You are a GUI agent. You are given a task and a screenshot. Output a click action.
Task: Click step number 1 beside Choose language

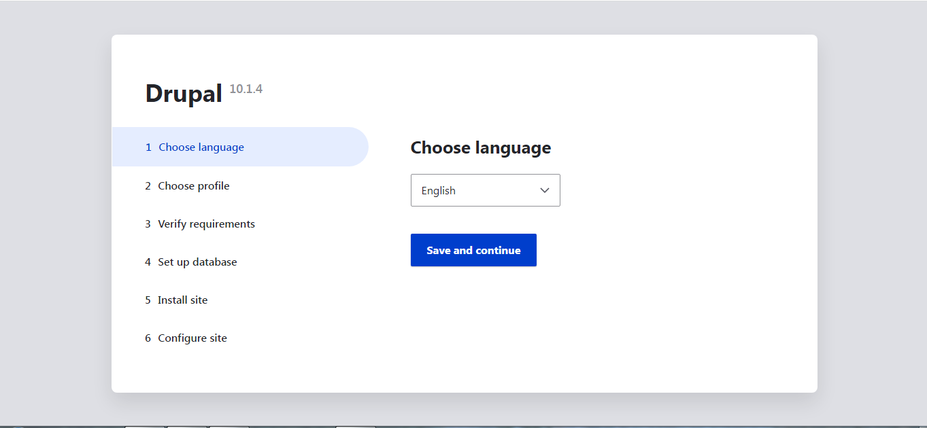(148, 147)
